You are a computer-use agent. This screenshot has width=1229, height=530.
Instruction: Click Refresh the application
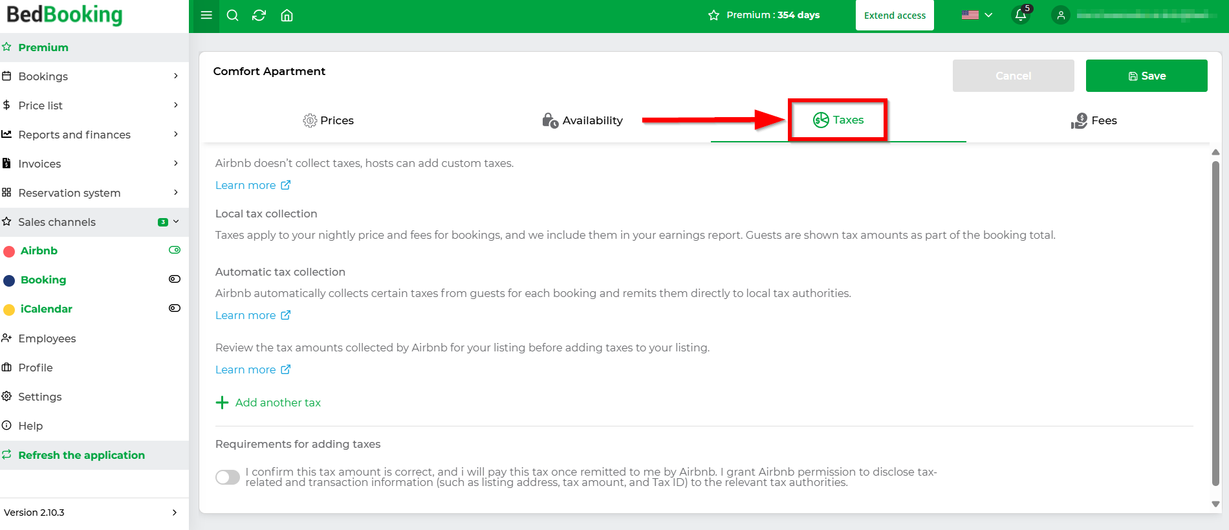tap(94, 455)
